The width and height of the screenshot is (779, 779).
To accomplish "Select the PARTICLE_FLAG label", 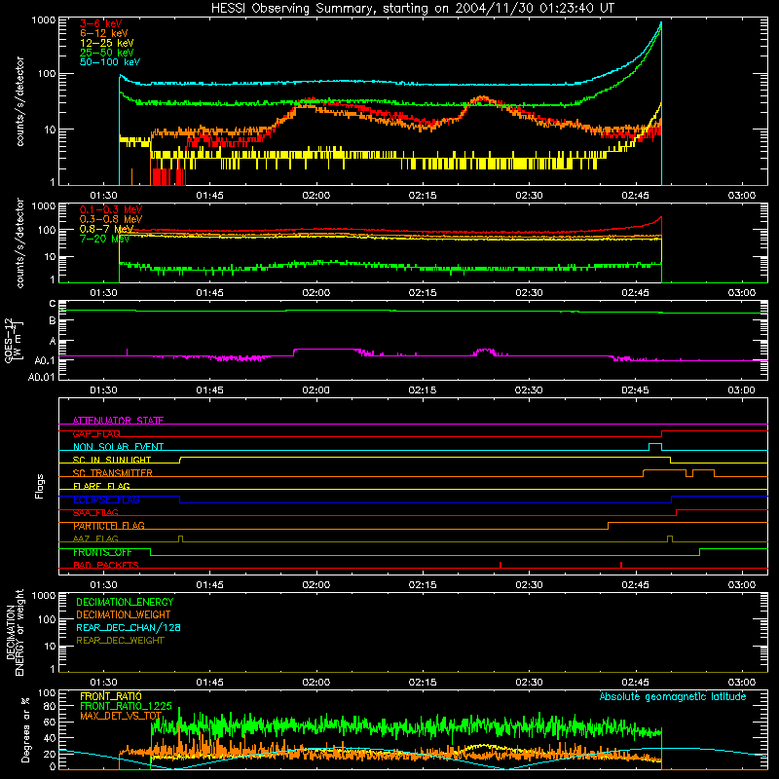I will (109, 526).
